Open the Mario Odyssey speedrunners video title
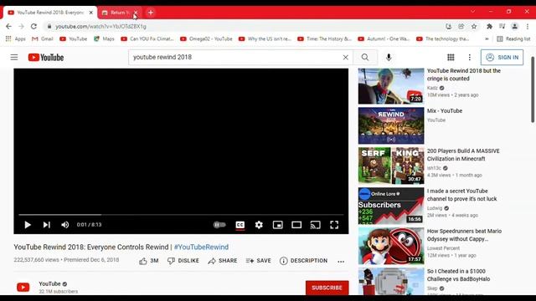Image resolution: width=536 pixels, height=301 pixels. [464, 235]
